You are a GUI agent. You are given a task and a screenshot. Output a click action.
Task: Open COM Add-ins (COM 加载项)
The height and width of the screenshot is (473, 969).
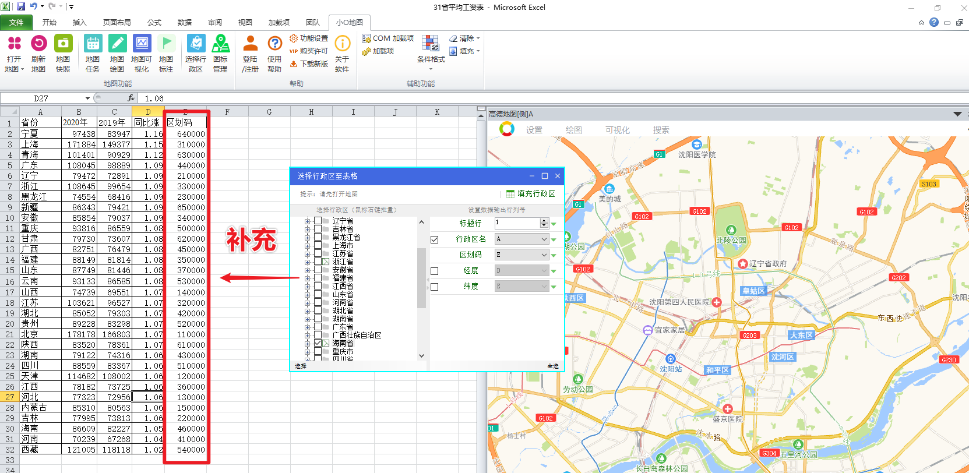(387, 38)
